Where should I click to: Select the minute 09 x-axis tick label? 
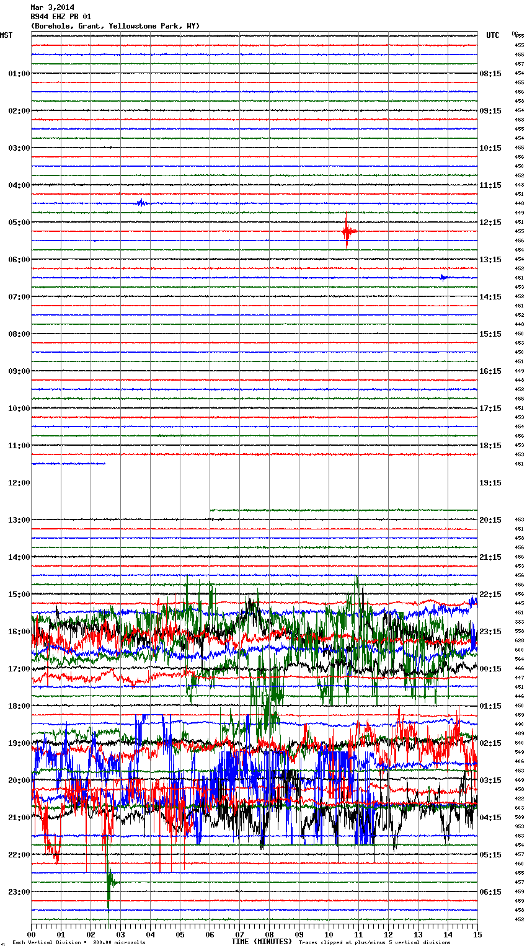tap(299, 934)
